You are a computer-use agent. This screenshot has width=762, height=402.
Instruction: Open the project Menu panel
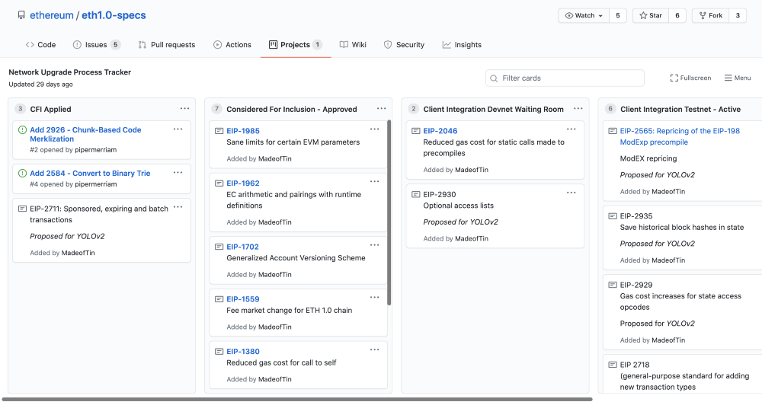click(738, 78)
